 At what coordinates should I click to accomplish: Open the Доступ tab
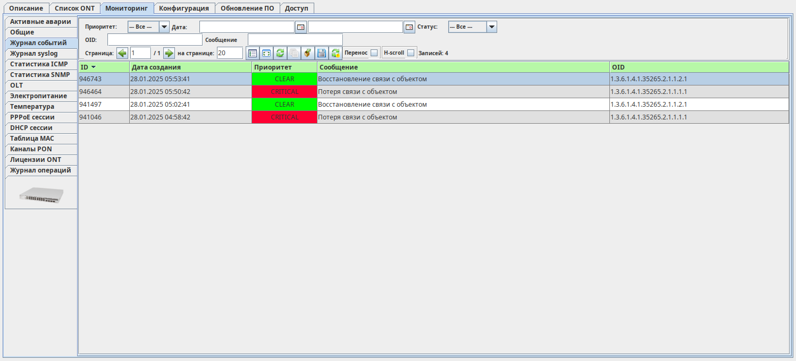point(297,8)
